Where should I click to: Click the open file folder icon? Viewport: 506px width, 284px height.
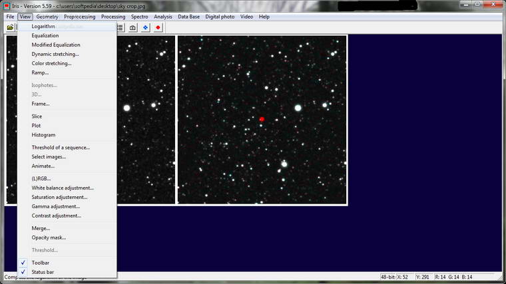[11, 28]
